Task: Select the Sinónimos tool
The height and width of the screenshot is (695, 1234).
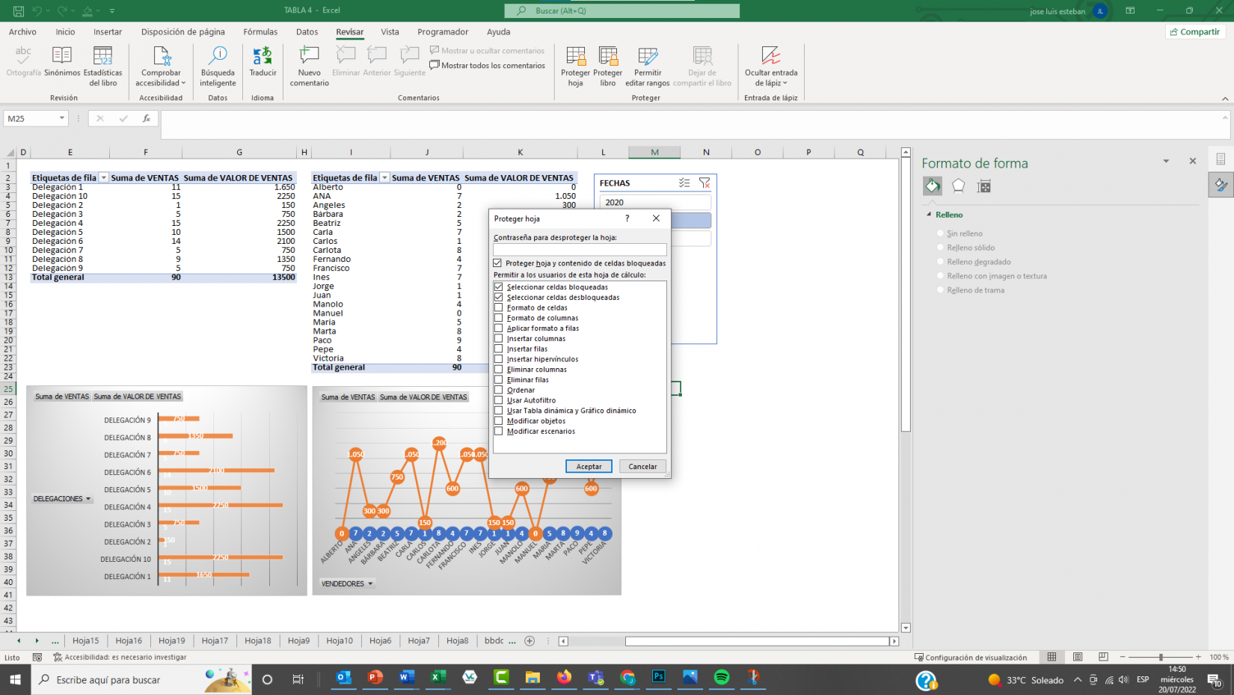Action: 62,57
